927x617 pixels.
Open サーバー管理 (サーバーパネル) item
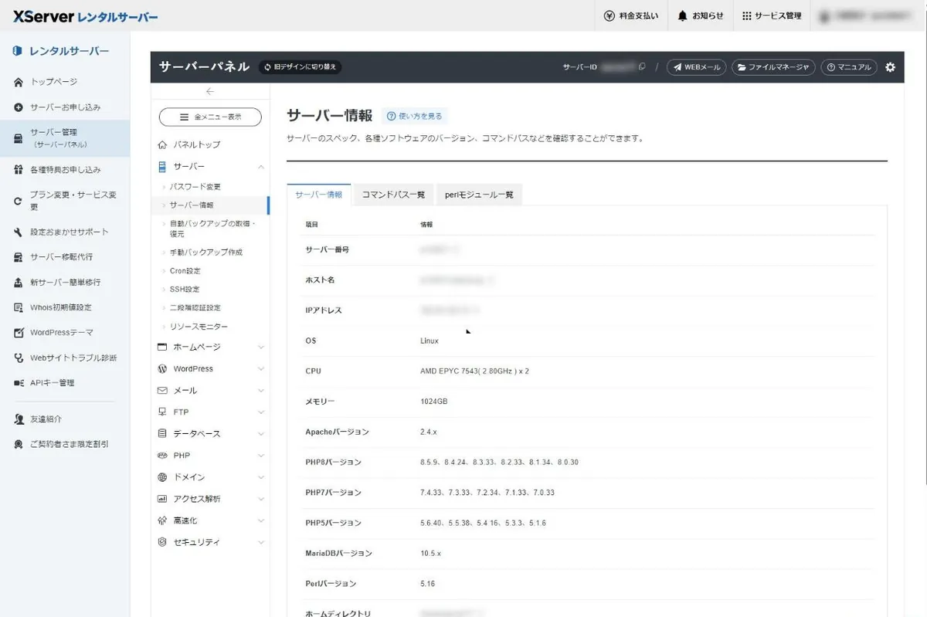[65, 138]
